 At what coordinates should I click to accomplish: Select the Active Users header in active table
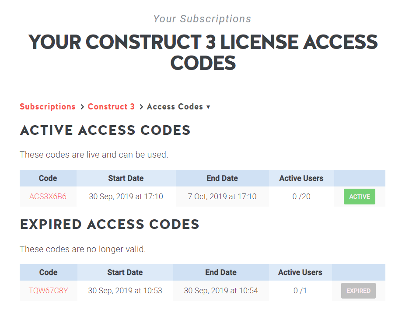point(301,178)
